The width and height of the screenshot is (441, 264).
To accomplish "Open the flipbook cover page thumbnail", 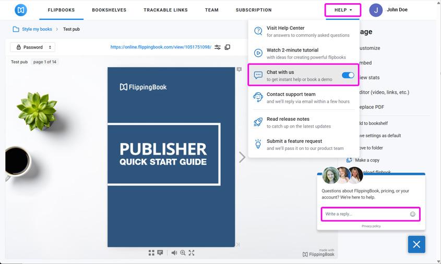I will tap(171, 157).
